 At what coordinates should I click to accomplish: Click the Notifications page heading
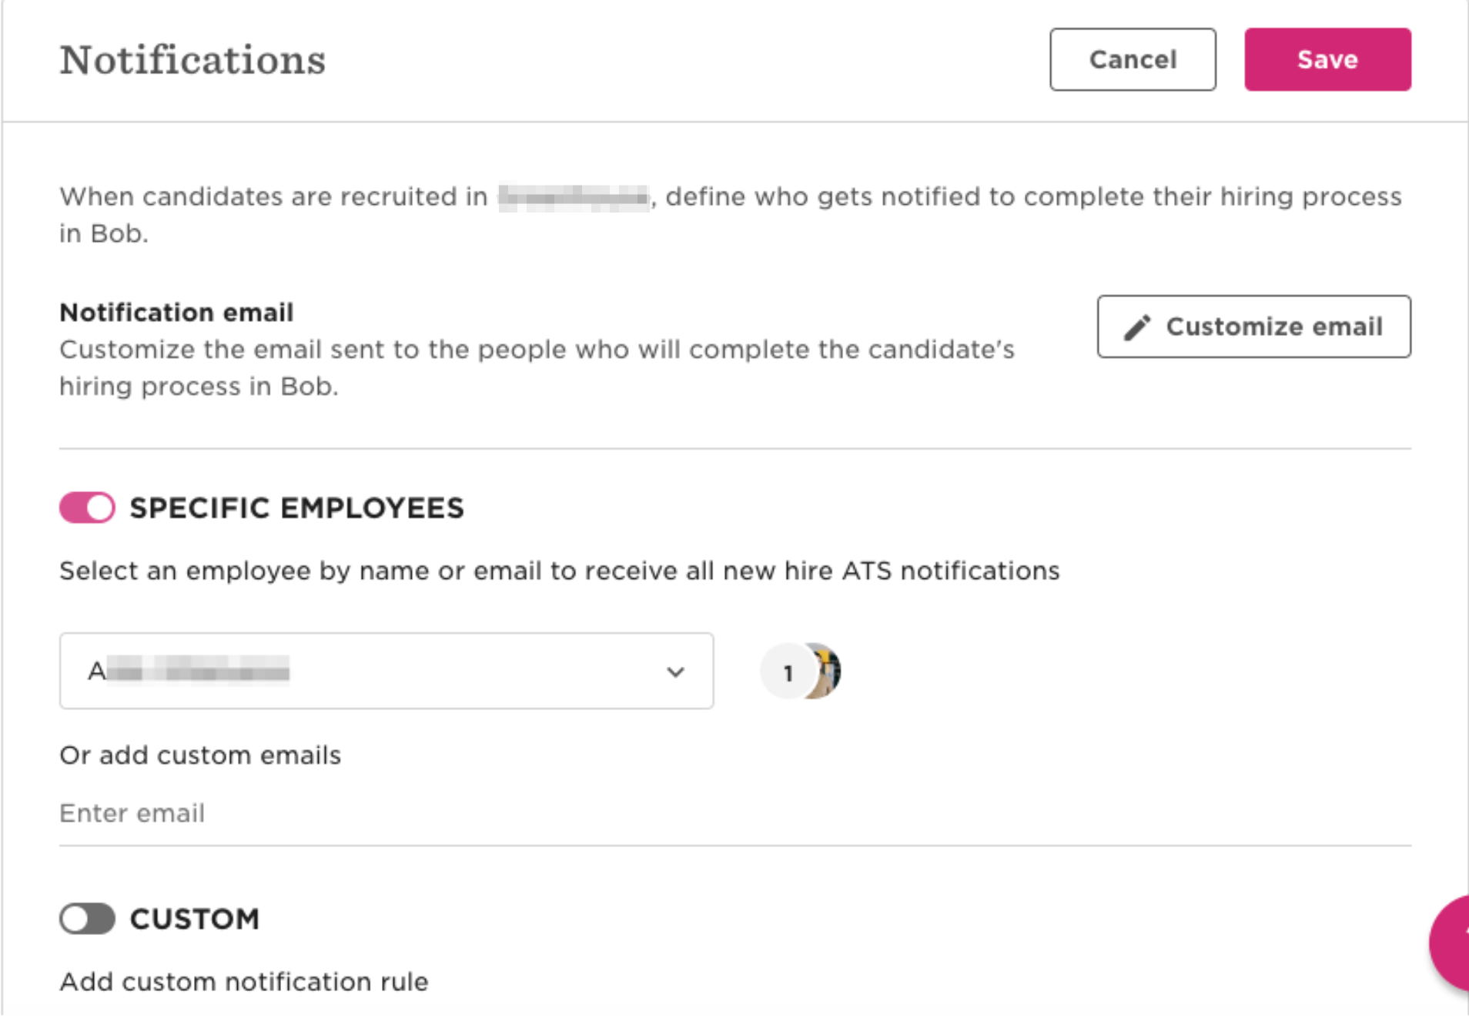(x=192, y=60)
